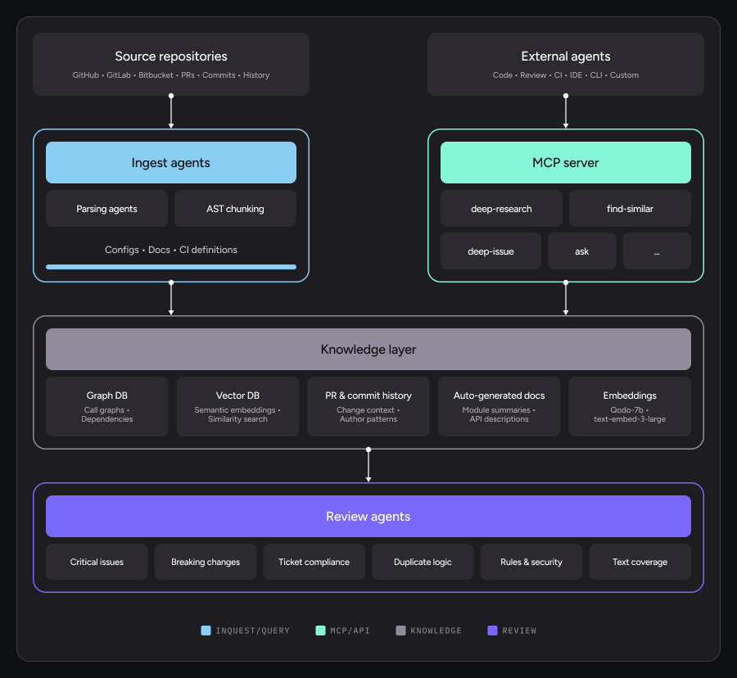The image size is (737, 678).
Task: Open the deep-issue tool block
Action: (491, 251)
